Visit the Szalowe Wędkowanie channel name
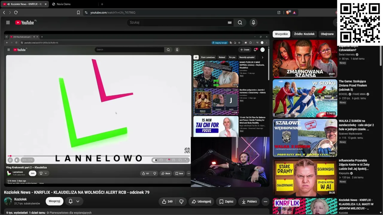This screenshot has height=215, width=383. (x=350, y=134)
